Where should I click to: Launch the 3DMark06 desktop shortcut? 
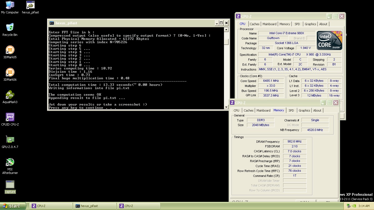point(10,75)
